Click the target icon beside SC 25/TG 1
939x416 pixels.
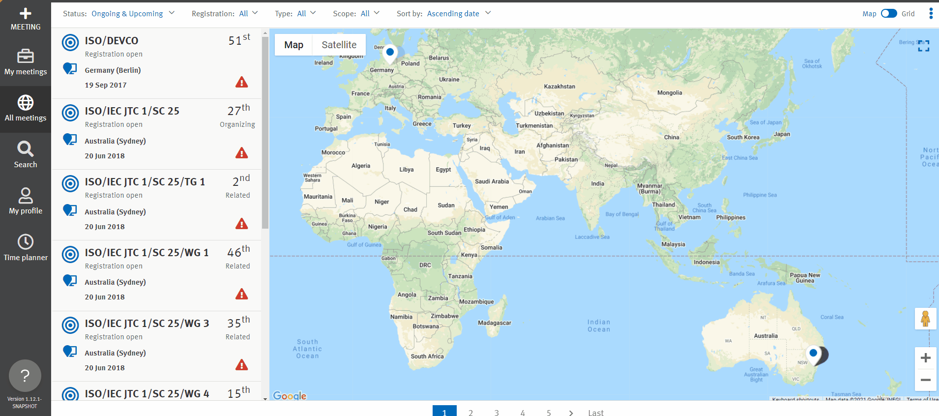(70, 183)
